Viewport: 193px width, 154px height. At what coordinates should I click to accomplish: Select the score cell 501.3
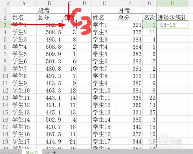(x=49, y=61)
